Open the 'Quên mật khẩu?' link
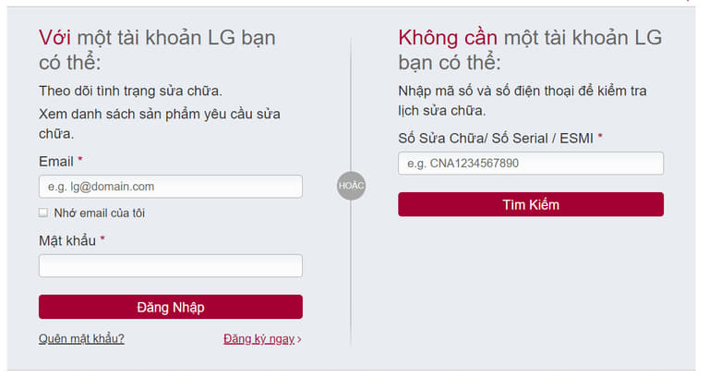Screen dimensions: 709x378 tap(81, 338)
